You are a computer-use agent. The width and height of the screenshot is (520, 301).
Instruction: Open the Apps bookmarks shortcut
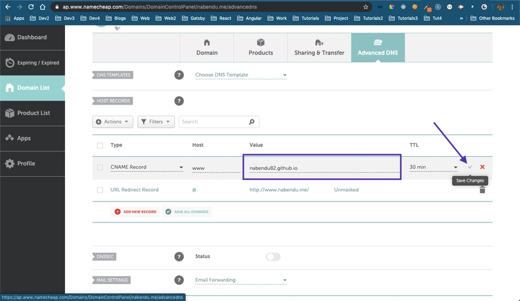14,18
